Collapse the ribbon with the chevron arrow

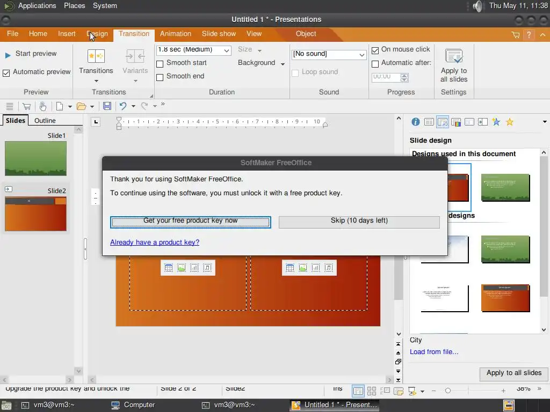(542, 35)
